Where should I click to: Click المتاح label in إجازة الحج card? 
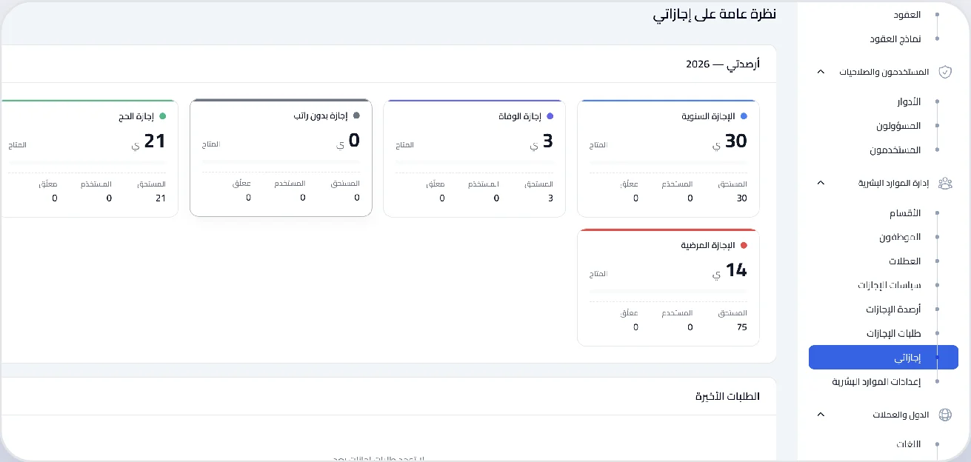point(17,145)
